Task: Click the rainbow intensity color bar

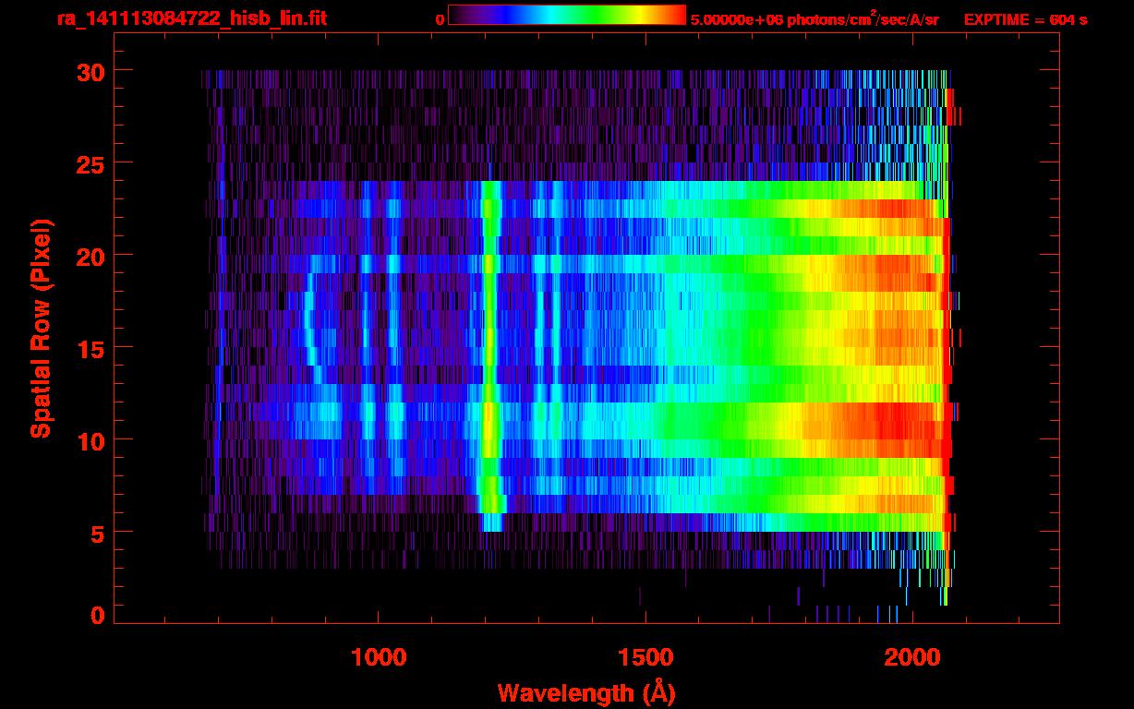Action: pos(567,15)
